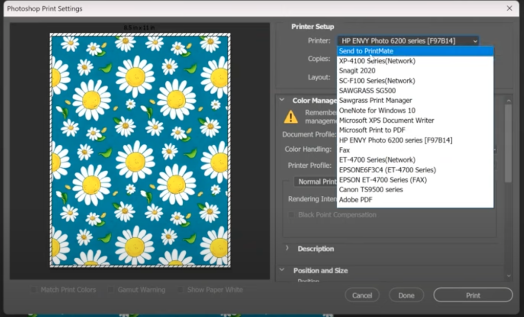Click the Done button
Screen dimensions: 524x317
point(406,295)
